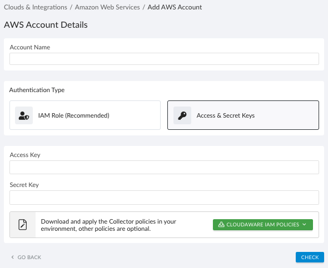
Task: Focus the Access Key input field
Action: click(164, 167)
